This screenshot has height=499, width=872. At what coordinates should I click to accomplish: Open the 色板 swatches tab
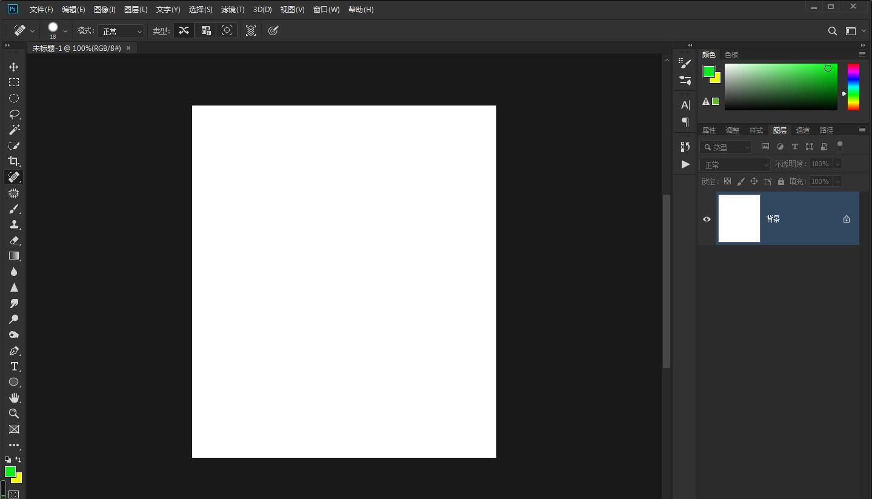point(731,55)
